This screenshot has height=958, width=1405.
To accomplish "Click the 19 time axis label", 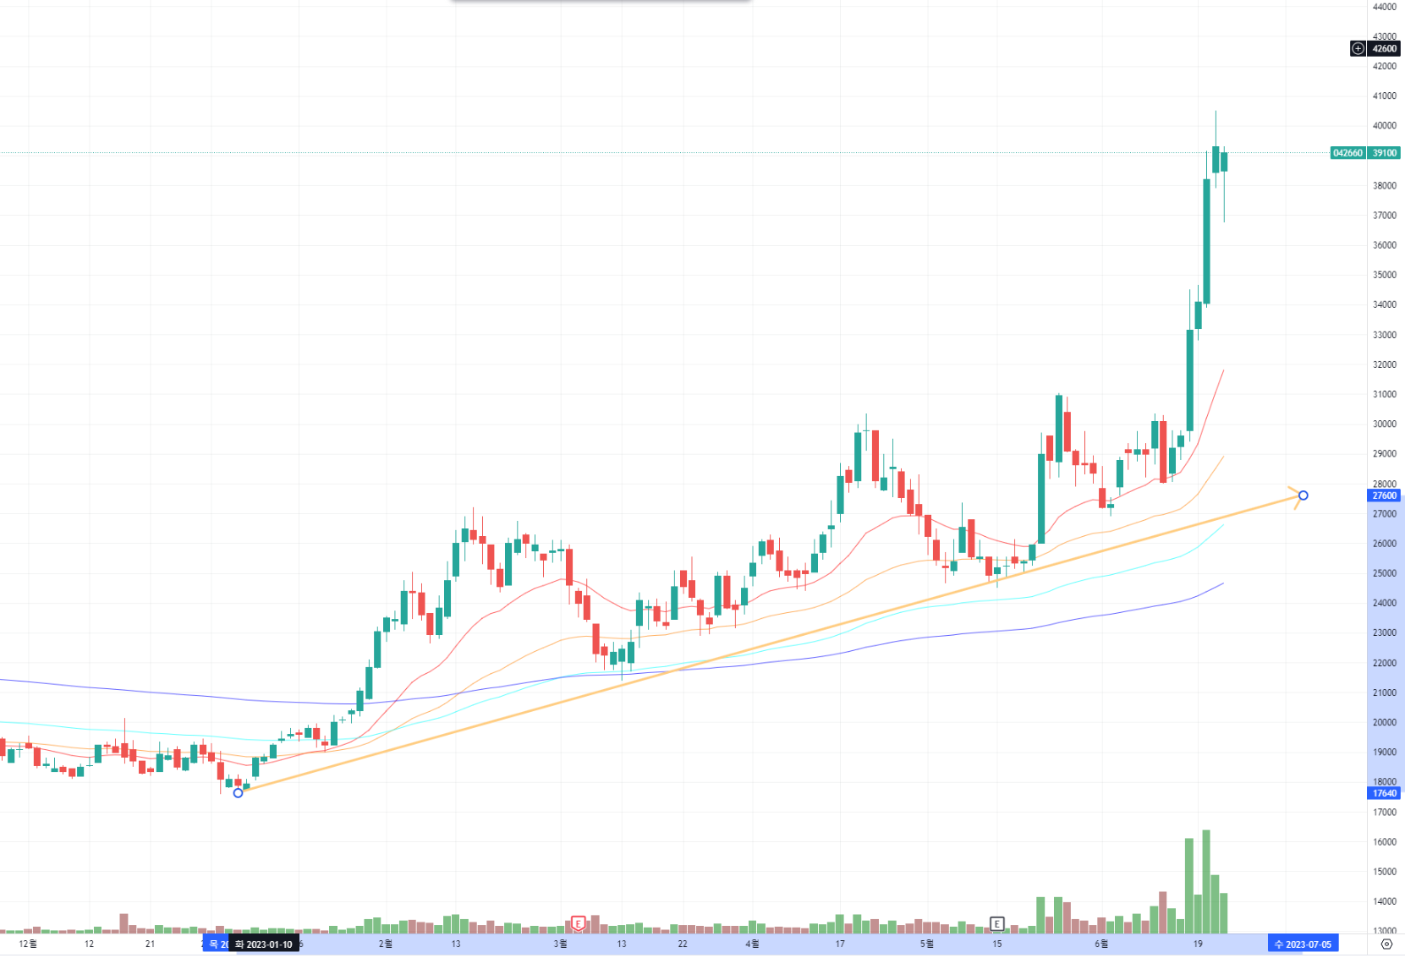I will (1198, 944).
